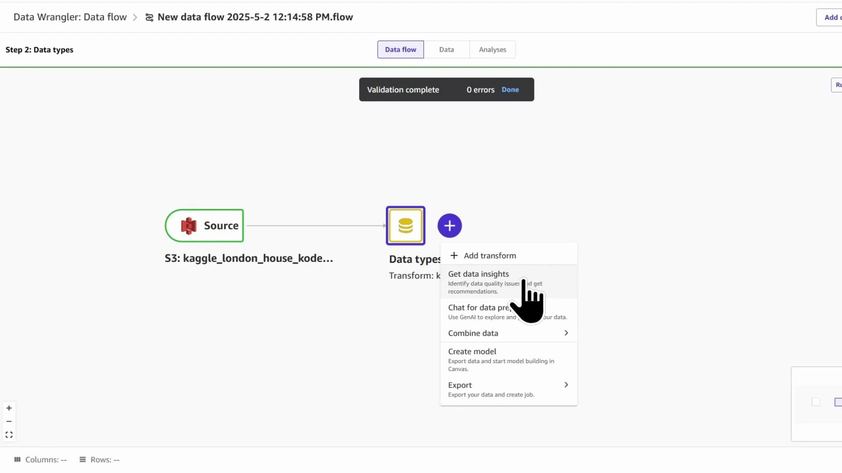Click the Rows icon in status bar
The height and width of the screenshot is (473, 842).
click(x=83, y=459)
